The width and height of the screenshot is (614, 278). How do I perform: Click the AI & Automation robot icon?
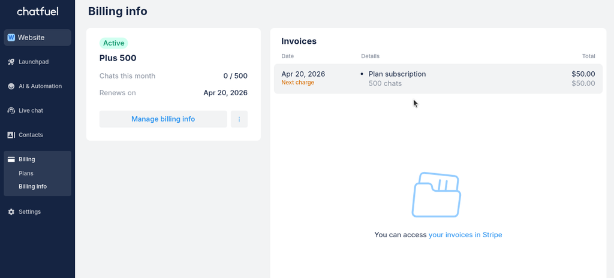click(11, 86)
